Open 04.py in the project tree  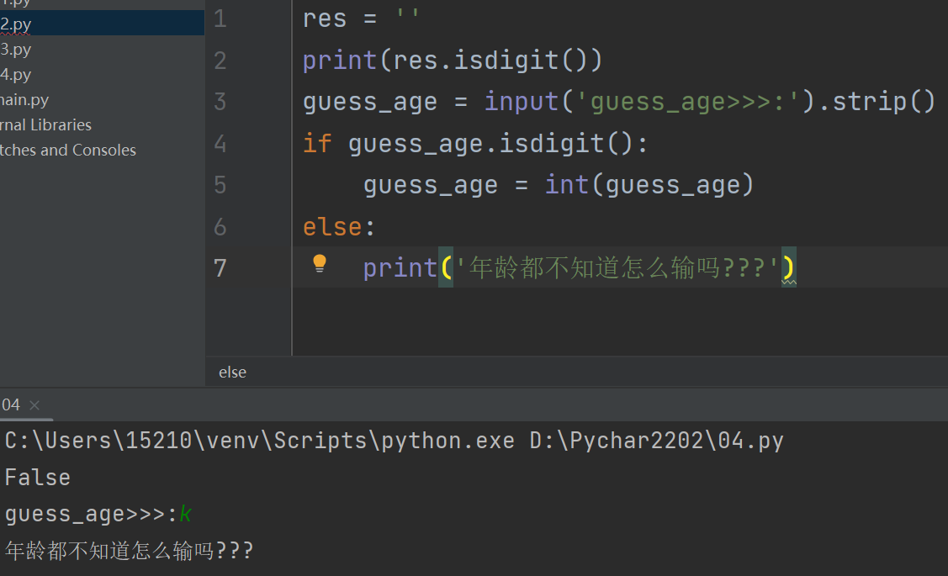pos(17,75)
